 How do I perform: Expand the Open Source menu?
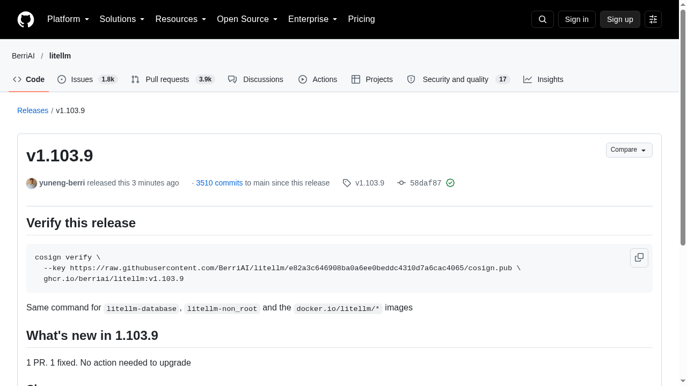click(247, 19)
